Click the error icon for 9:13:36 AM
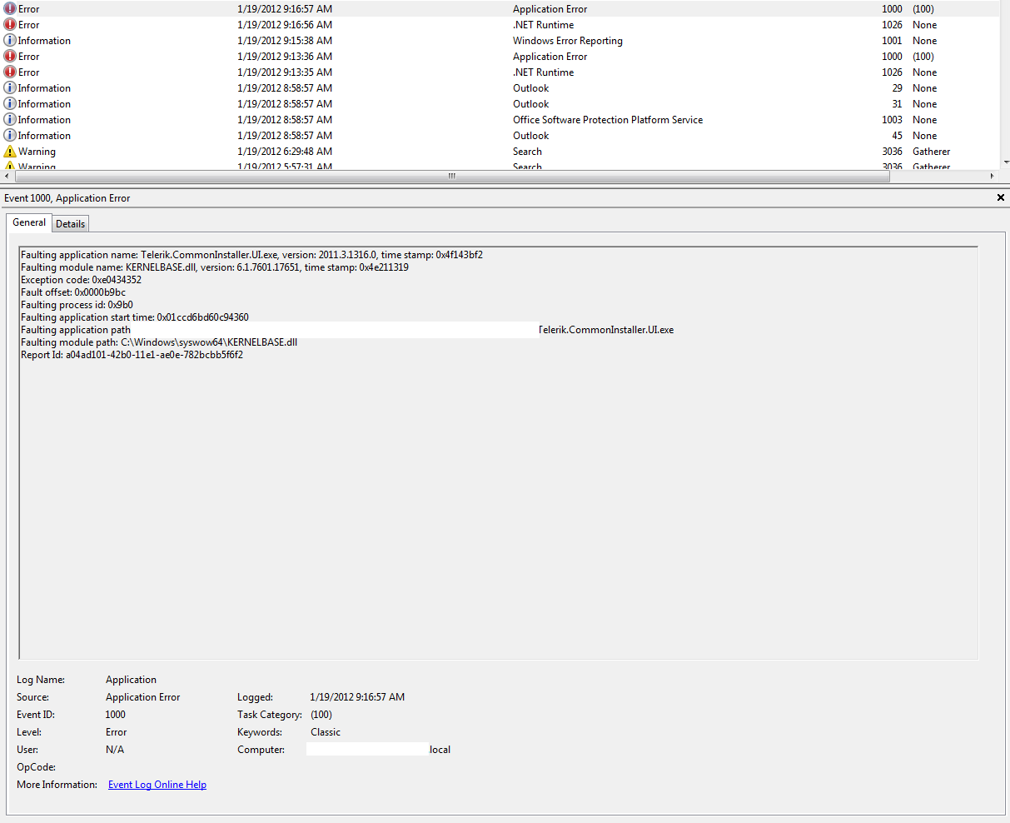This screenshot has width=1010, height=823. [x=10, y=57]
